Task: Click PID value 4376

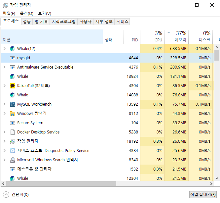Action: tap(133, 67)
